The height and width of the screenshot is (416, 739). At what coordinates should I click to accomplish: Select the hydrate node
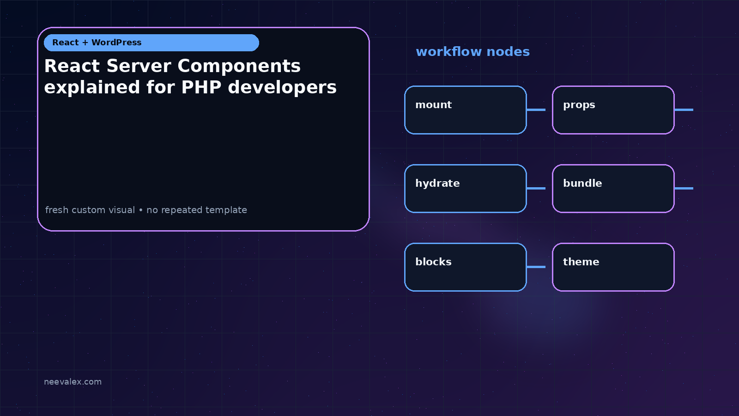click(466, 189)
